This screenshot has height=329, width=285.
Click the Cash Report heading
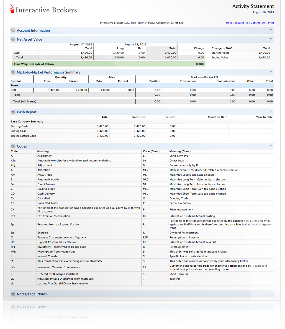(27, 112)
